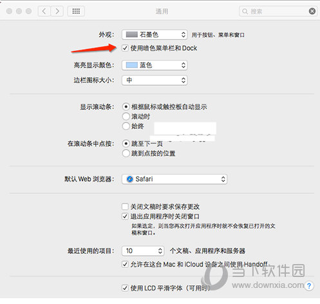Image resolution: width=320 pixels, height=304 pixels.
Task: Click inside the 搜索 search field
Action: click(x=278, y=11)
